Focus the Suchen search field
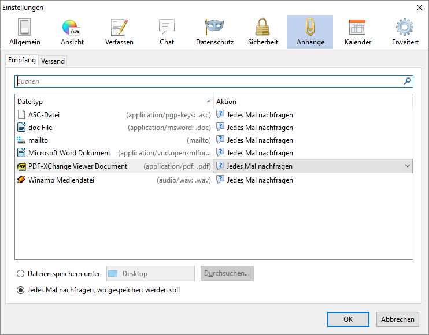The image size is (429, 335). coord(208,81)
